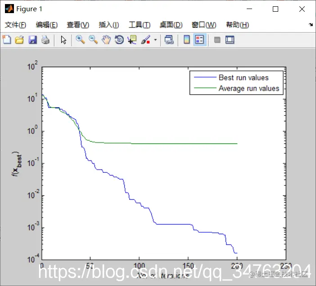Open file with the folder icon
316x286 pixels.
click(19, 40)
